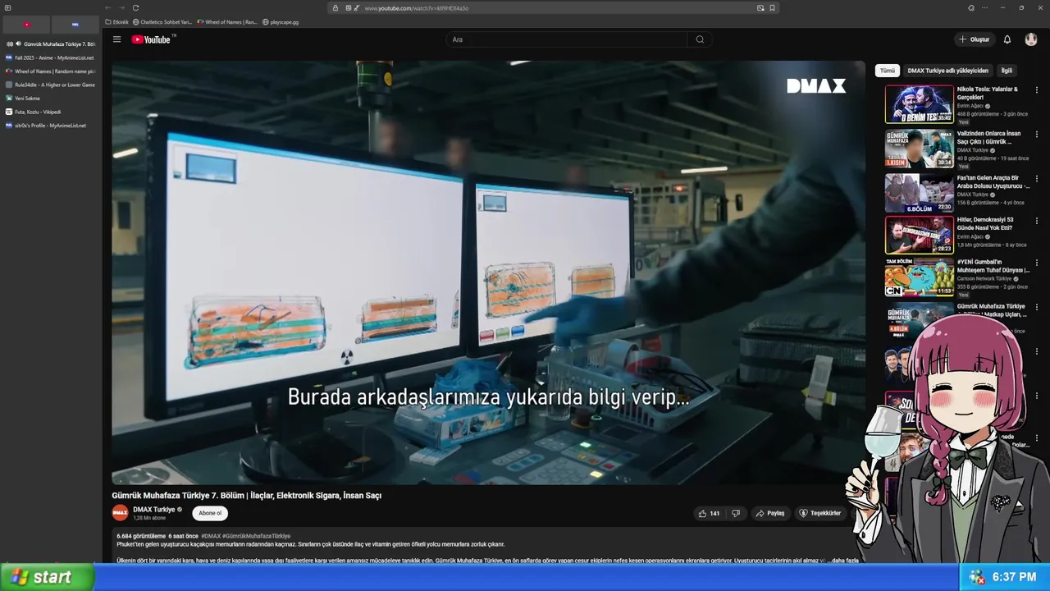Open the #DMAX hashtag link
This screenshot has width=1050, height=591.
click(211, 536)
